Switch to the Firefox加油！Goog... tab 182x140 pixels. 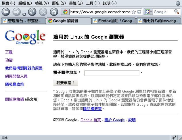(x=114, y=21)
